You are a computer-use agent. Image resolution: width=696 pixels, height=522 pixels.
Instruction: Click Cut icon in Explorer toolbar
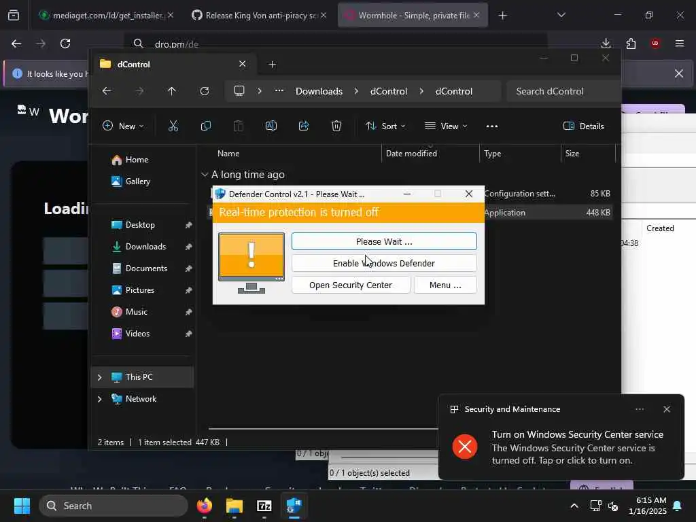[x=173, y=126]
